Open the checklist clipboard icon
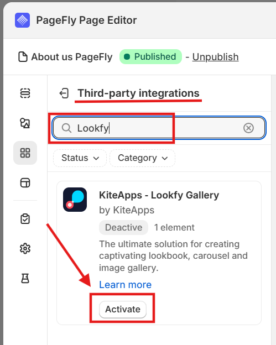The height and width of the screenshot is (345, 276). [x=25, y=219]
